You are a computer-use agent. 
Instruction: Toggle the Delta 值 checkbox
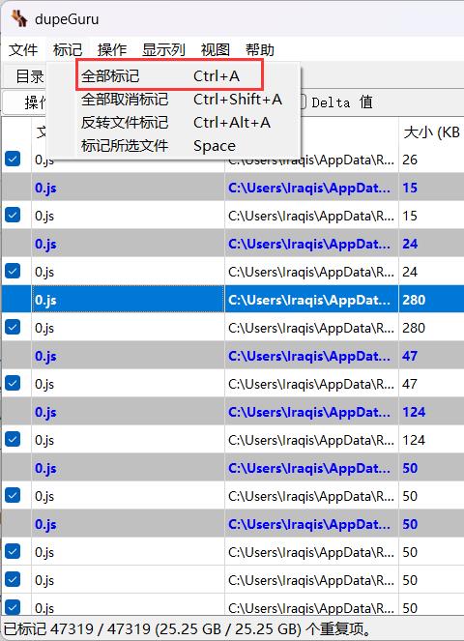(303, 102)
